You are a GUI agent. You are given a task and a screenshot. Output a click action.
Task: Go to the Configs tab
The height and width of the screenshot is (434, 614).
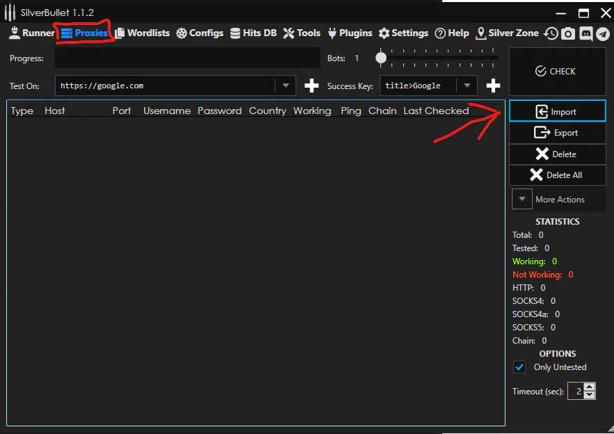200,33
